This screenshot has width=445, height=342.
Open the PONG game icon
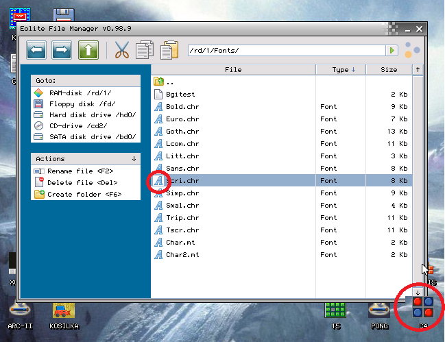[378, 314]
